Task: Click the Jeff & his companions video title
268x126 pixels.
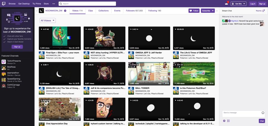Action: tap(108, 88)
